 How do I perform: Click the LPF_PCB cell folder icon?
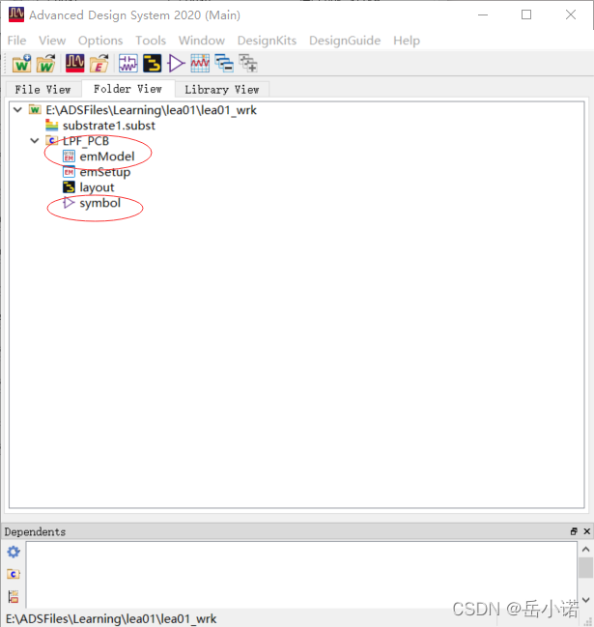(52, 141)
